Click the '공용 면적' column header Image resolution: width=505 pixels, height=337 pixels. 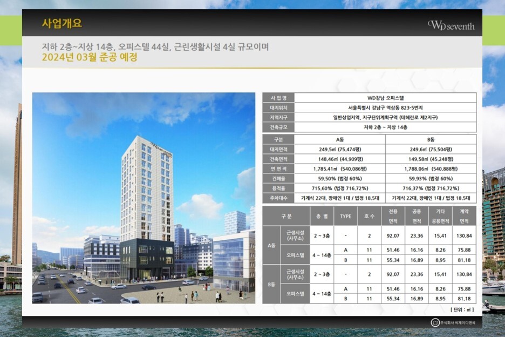pyautogui.click(x=417, y=216)
